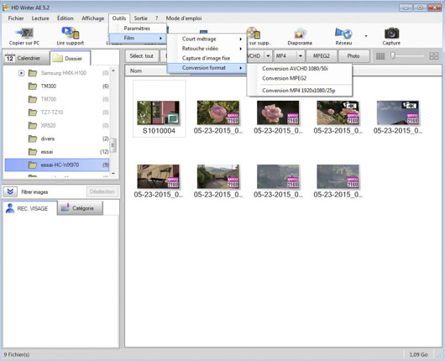The height and width of the screenshot is (361, 445).
Task: Toggle the Photo filter button
Action: [x=353, y=56]
